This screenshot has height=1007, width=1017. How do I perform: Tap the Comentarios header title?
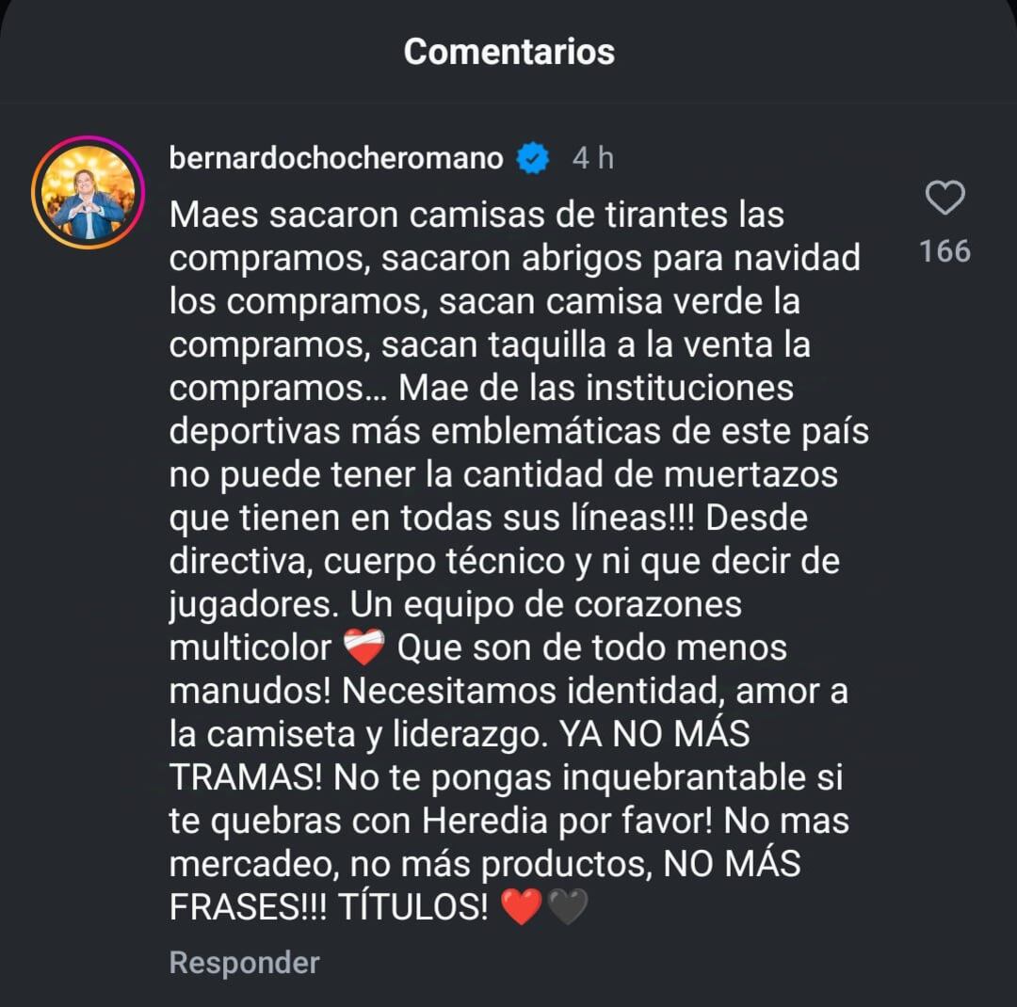(508, 52)
